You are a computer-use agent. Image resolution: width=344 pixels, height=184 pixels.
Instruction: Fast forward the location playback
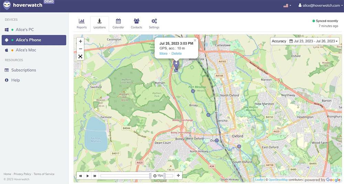click(x=95, y=176)
